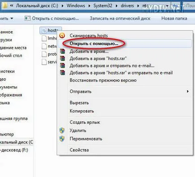Open Загрузки in the navigation pane
The image size is (195, 177).
point(6,40)
